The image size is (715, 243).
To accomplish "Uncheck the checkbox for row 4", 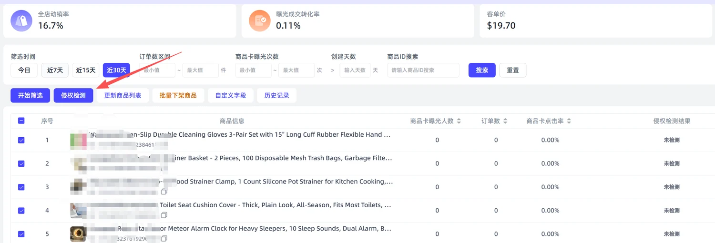I will (21, 211).
